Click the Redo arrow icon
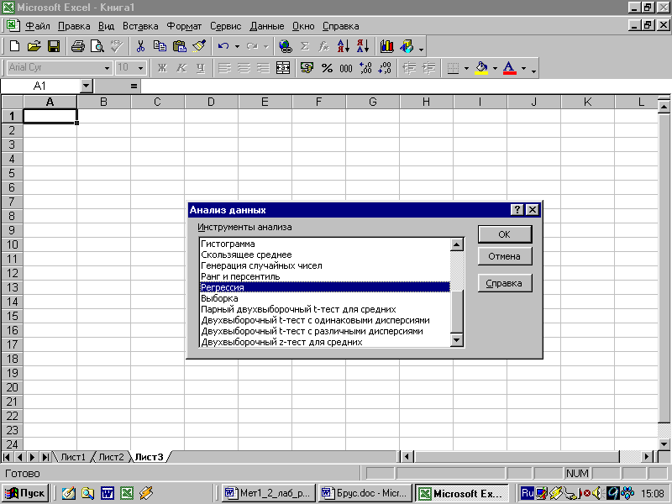 tap(252, 46)
